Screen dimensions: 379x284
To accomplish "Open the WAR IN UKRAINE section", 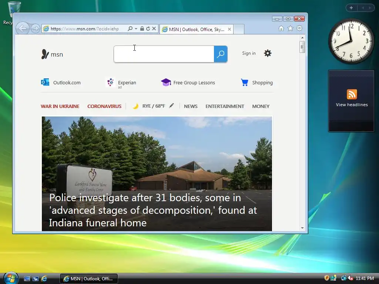I will coord(60,106).
